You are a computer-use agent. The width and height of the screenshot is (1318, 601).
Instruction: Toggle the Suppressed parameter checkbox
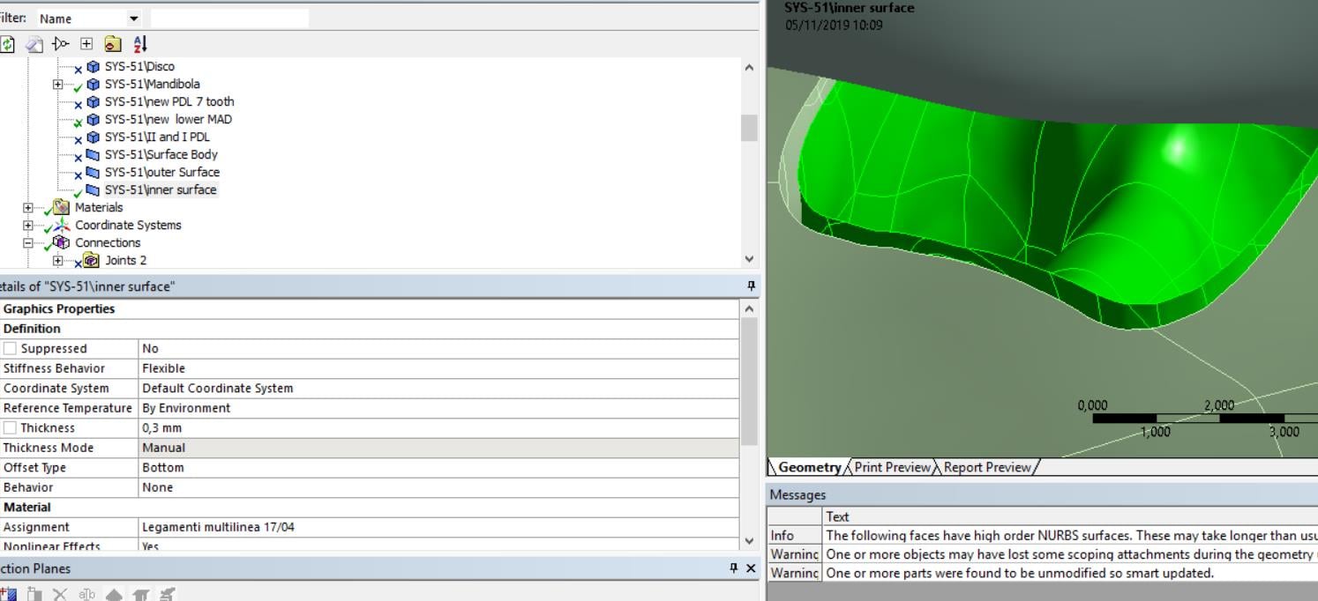point(10,349)
